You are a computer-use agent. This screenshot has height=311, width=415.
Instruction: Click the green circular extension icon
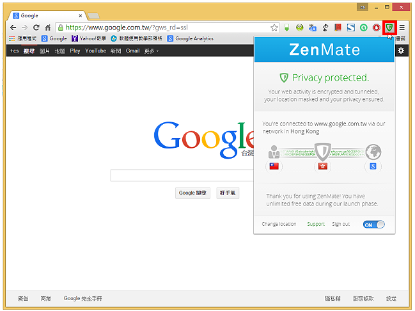tap(364, 28)
